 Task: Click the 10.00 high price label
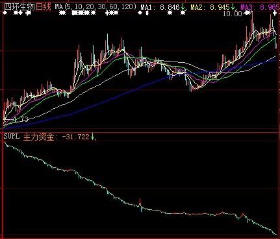click(233, 14)
